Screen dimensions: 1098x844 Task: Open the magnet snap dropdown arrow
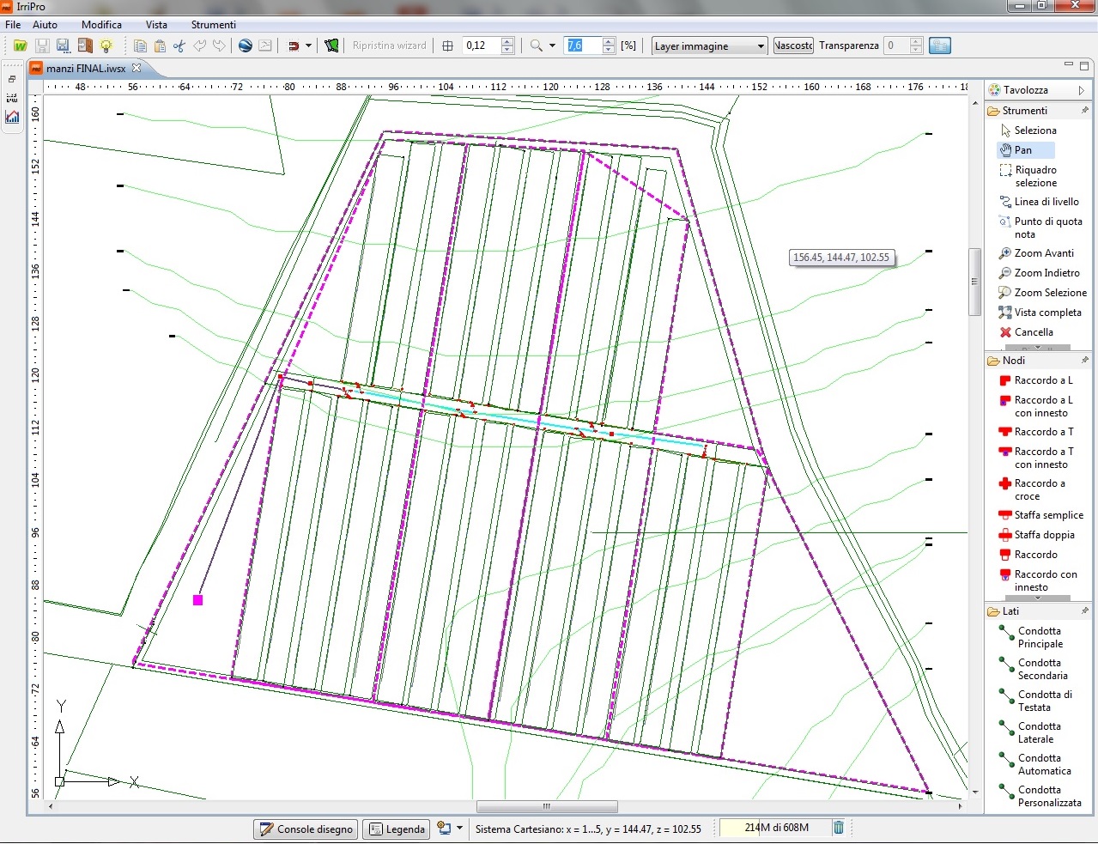[x=308, y=46]
